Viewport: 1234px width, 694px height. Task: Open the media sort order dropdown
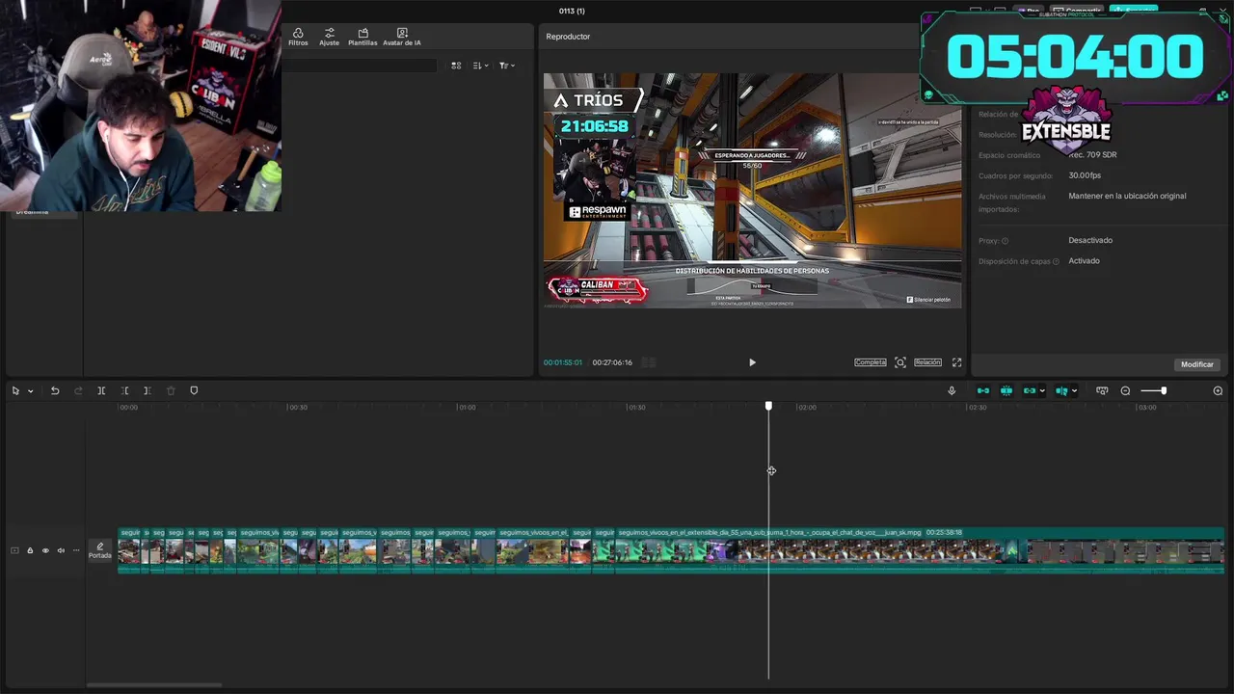click(480, 66)
